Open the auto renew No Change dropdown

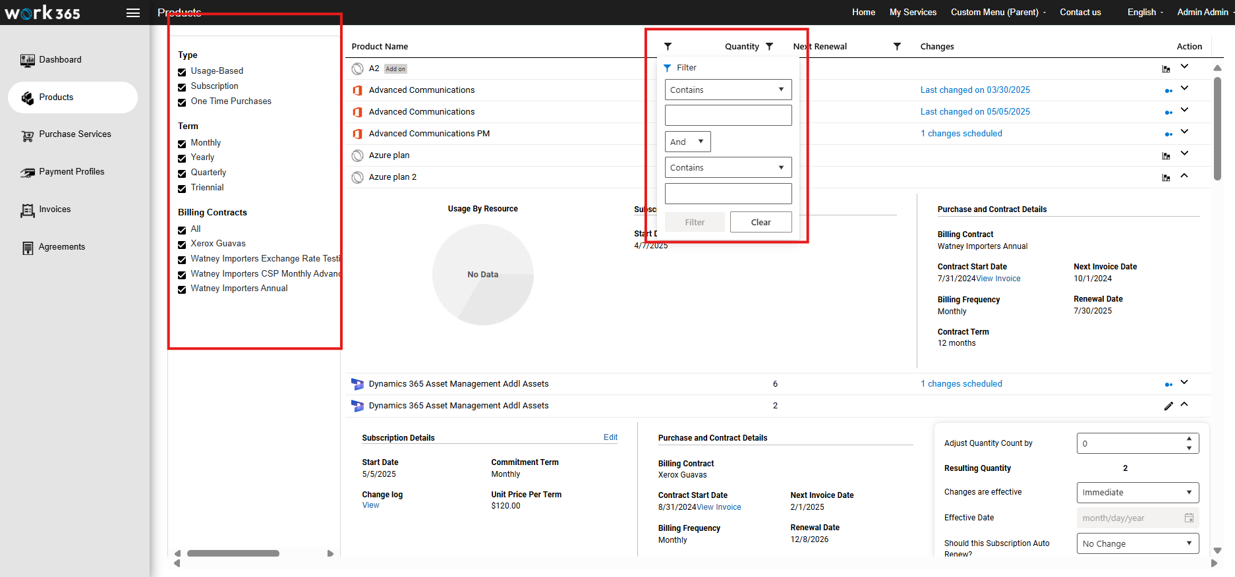(1137, 544)
